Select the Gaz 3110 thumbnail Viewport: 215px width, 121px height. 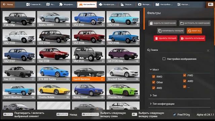pyautogui.click(x=19, y=73)
